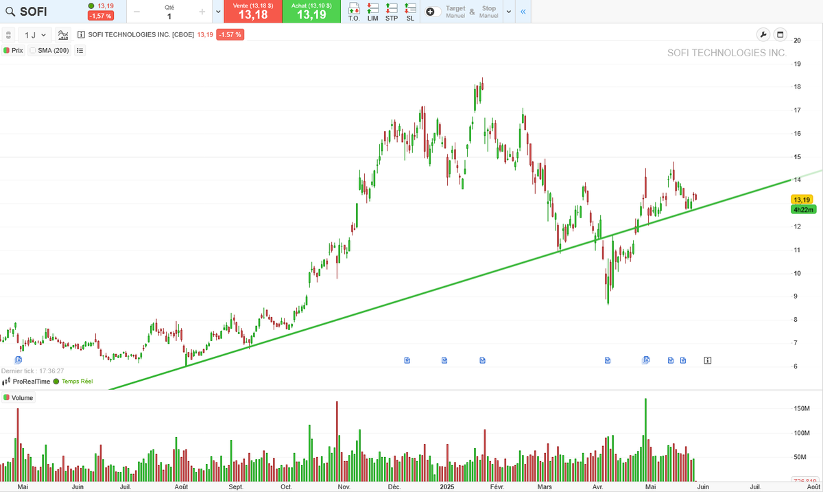Expand the dropdown beside the quantity plus
This screenshot has width=823, height=492.
pos(218,12)
